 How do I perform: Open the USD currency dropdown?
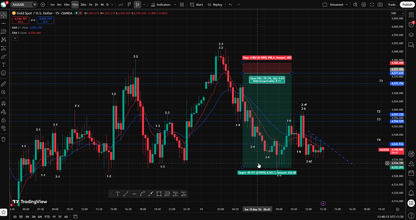(397, 13)
